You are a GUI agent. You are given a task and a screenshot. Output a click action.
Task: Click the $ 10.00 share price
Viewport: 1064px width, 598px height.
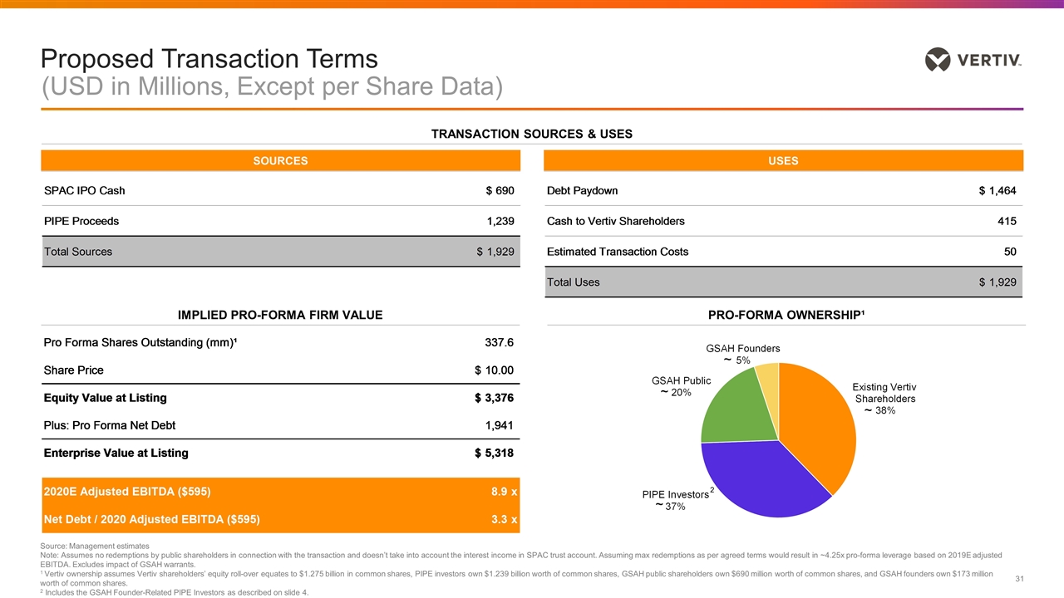pos(494,370)
